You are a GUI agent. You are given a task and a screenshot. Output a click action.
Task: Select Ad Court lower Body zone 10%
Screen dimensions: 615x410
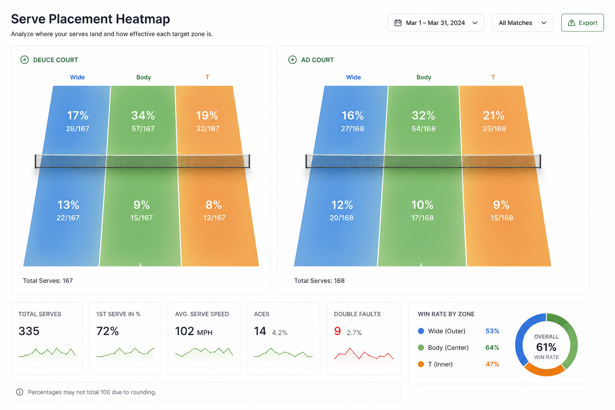pyautogui.click(x=422, y=216)
